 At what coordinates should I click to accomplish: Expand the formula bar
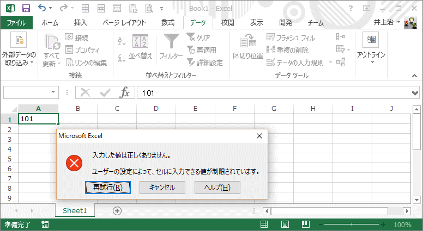[x=415, y=93]
